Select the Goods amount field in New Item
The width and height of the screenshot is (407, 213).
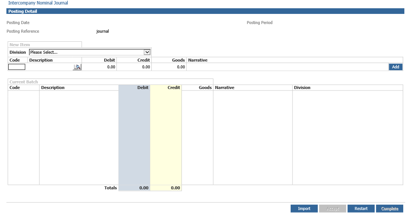click(x=169, y=67)
